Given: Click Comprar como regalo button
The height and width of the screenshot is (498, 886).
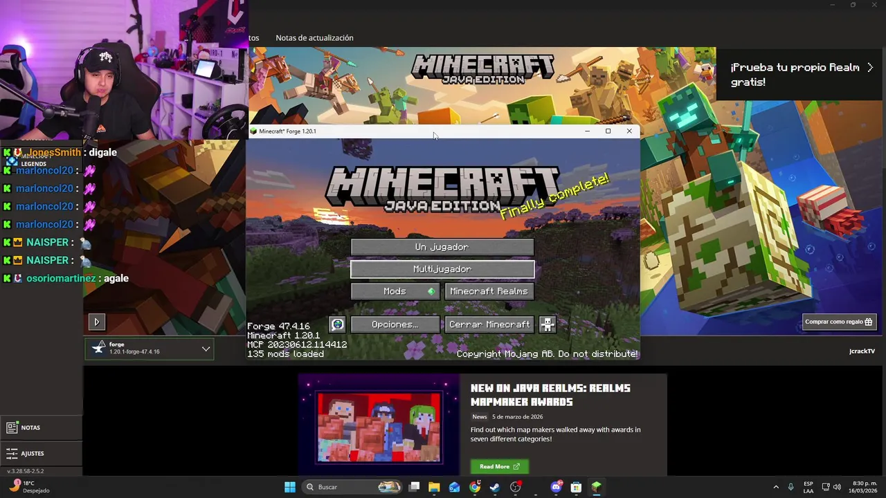Looking at the screenshot, I should (840, 322).
